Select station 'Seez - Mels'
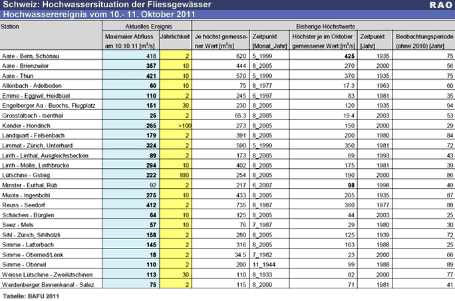This screenshot has height=301, width=455. click(18, 225)
